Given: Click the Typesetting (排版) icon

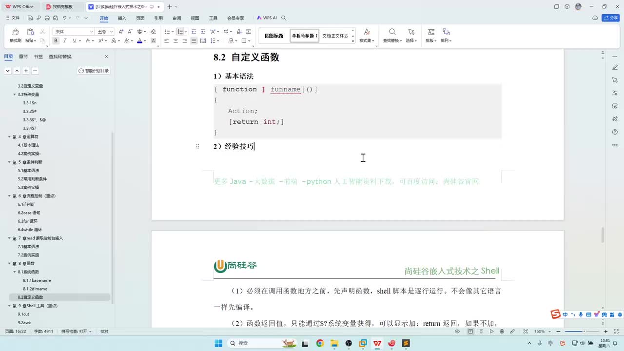Looking at the screenshot, I should 431,32.
